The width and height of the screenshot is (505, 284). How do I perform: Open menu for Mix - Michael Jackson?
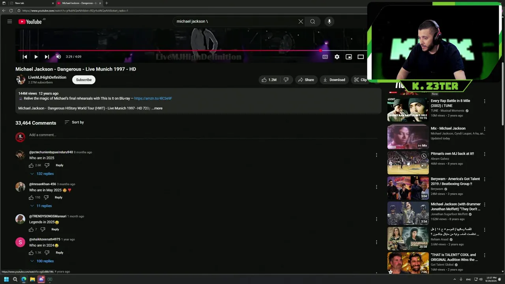[484, 129]
